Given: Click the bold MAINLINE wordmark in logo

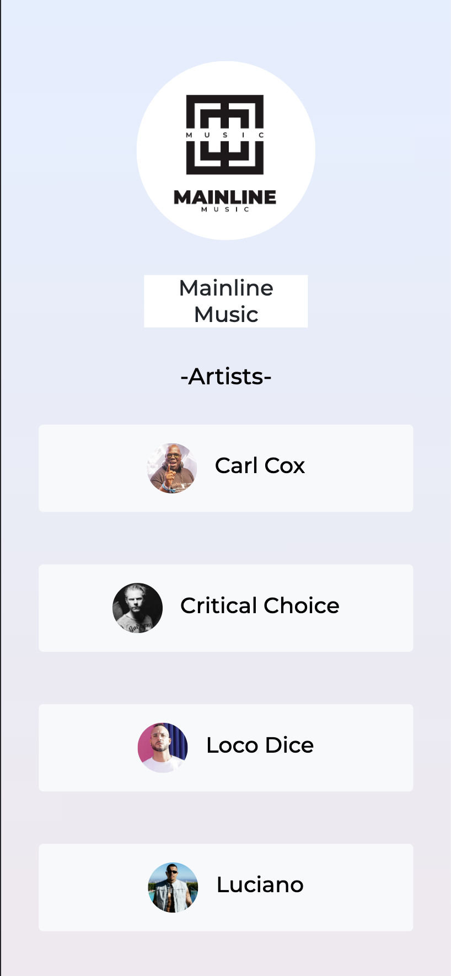Looking at the screenshot, I should point(225,197).
